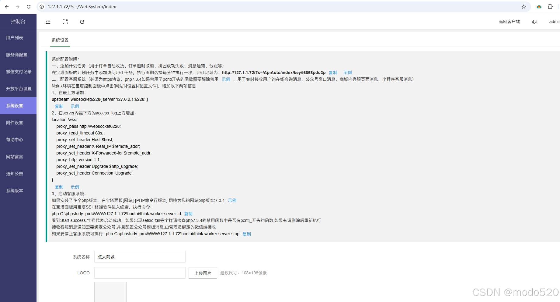Open the admin user menu
The height and width of the screenshot is (302, 560).
pos(554,22)
